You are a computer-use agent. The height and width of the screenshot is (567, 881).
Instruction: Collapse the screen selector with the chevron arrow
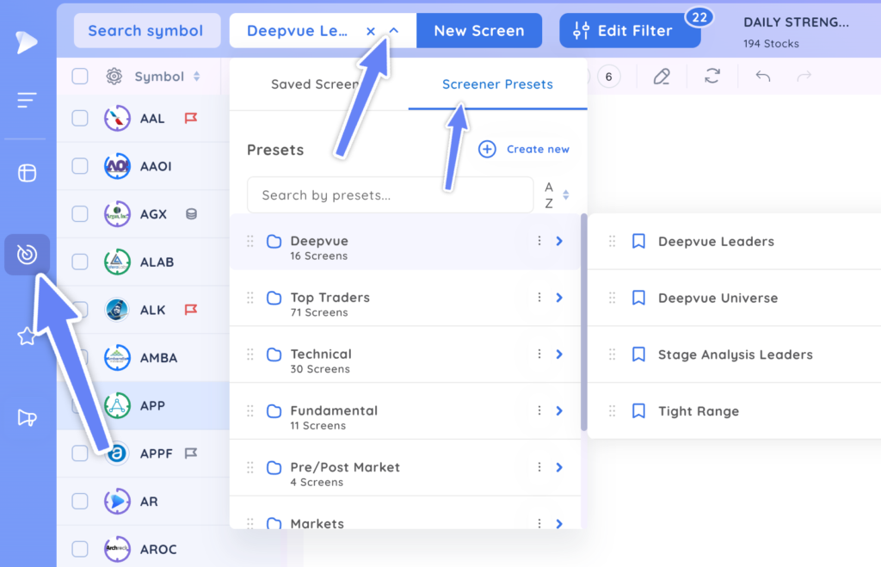pos(393,28)
